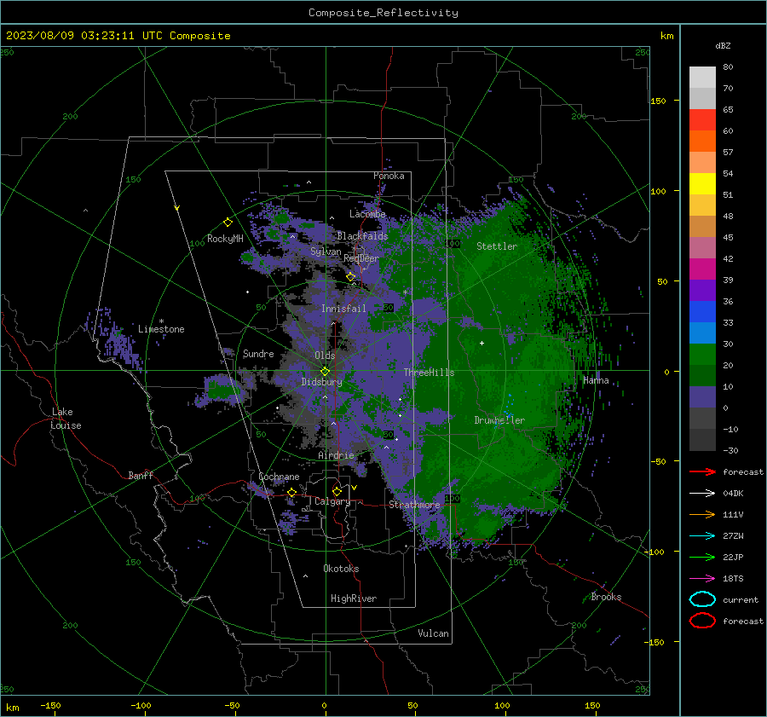Click yellow diamond marker under Cochrane label
Viewport: 767px width, 717px height.
coord(291,492)
